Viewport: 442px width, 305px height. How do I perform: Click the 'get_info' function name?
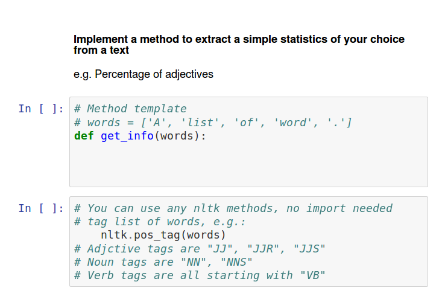click(127, 136)
